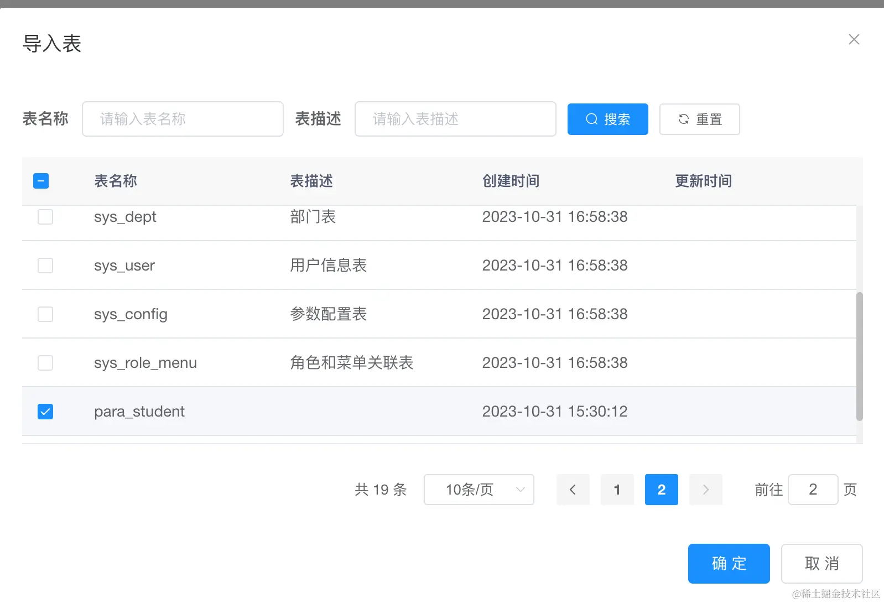Screen dimensions: 884x603
Task: Select the sys_user row checkbox
Action: pyautogui.click(x=45, y=266)
